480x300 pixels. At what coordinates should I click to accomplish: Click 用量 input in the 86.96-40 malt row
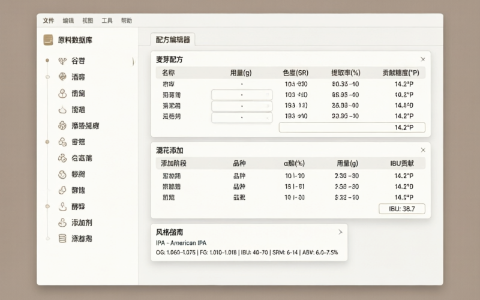pyautogui.click(x=242, y=95)
